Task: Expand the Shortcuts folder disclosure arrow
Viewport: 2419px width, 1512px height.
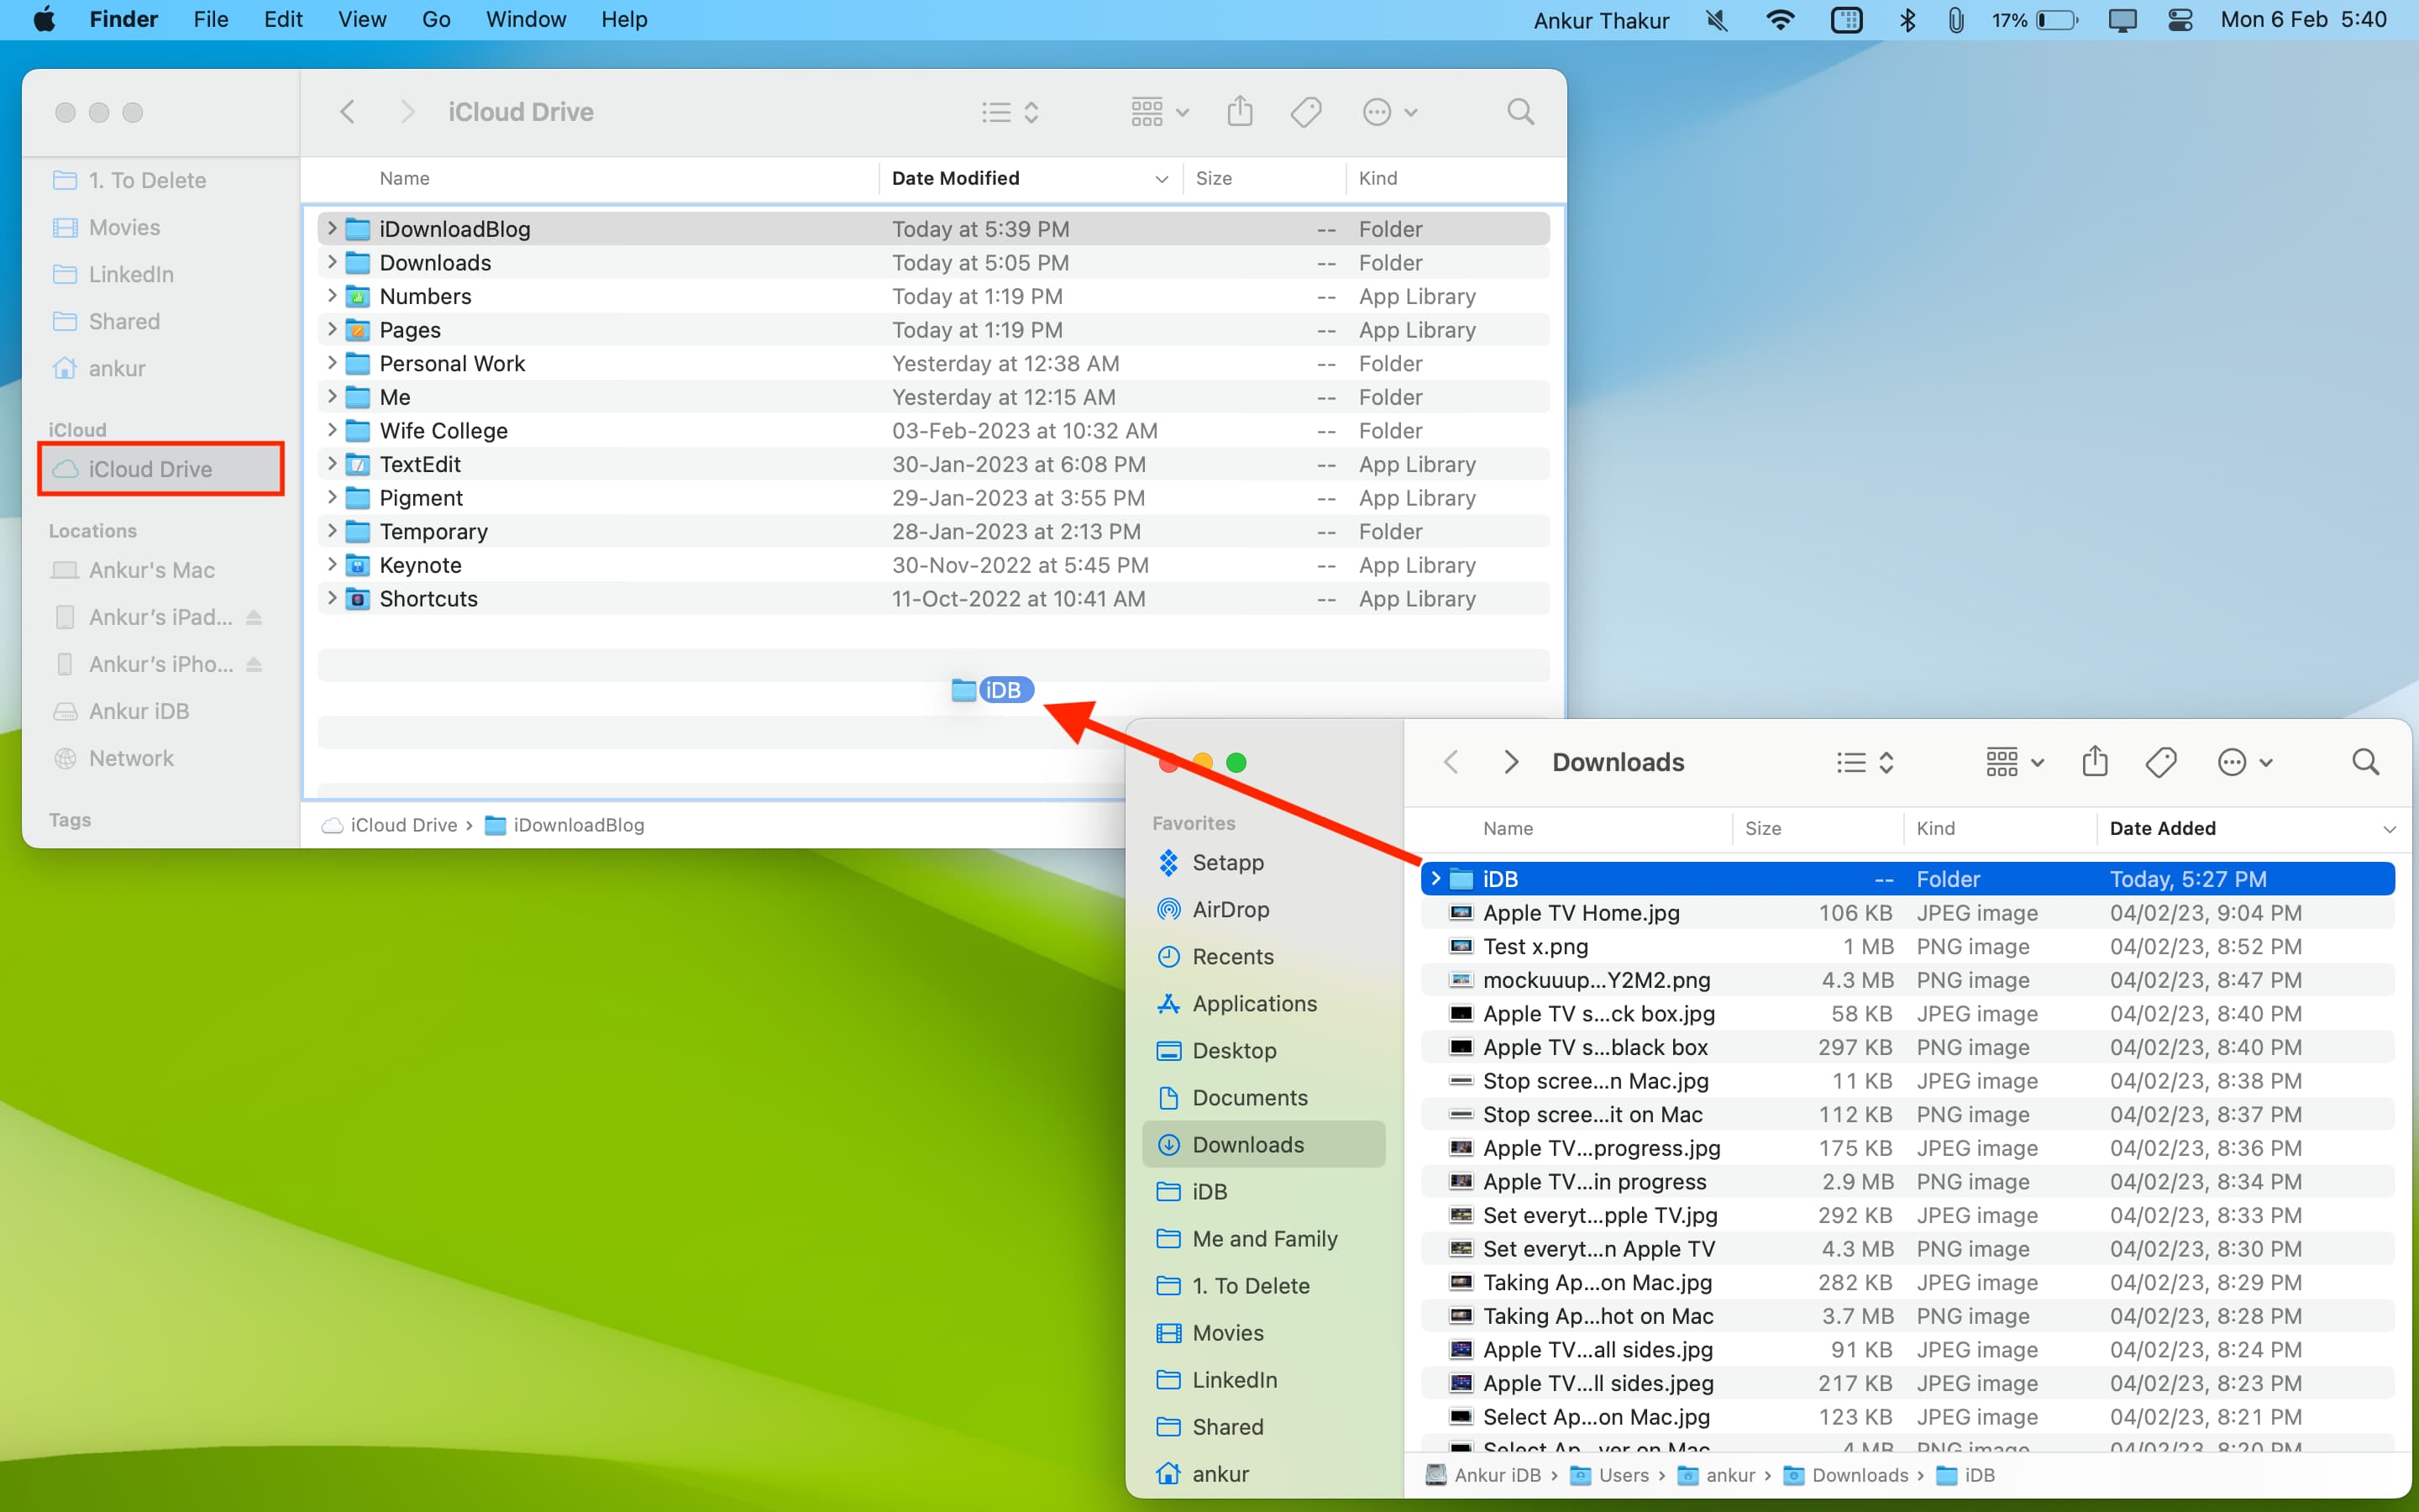Action: click(332, 598)
